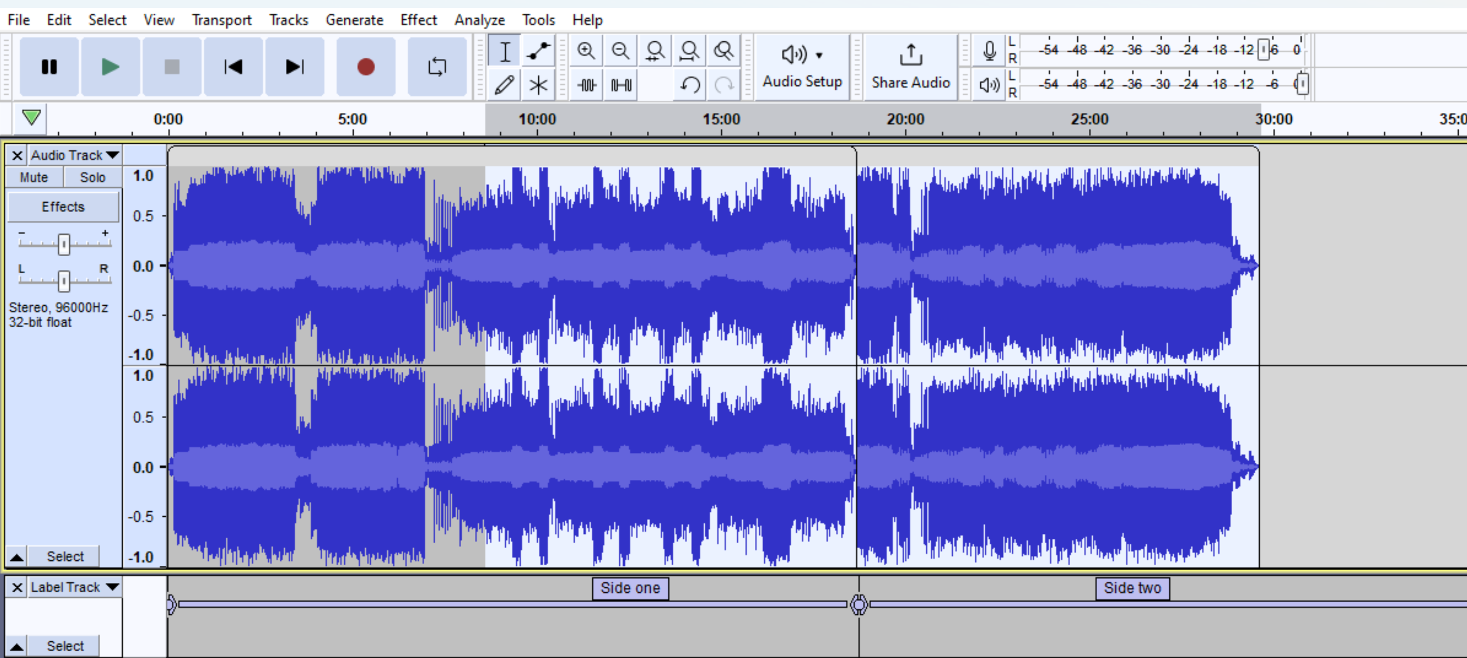Screen dimensions: 1467x658
Task: Click the Record meter microphone icon
Action: pos(989,51)
